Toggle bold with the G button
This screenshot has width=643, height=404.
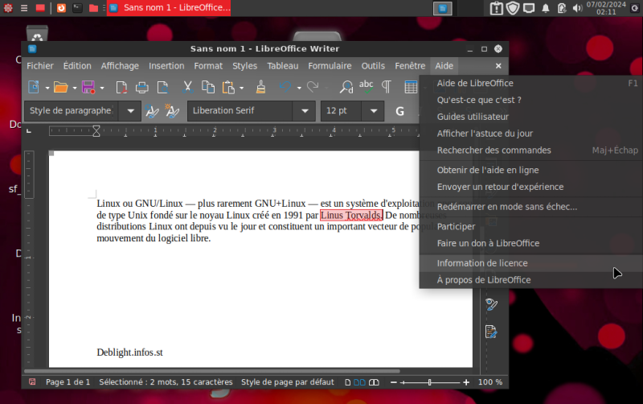399,111
